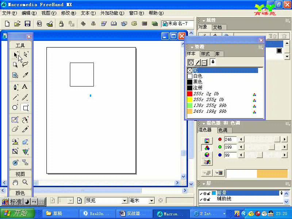292x219 pixels.
Task: Pick the Eraser tool
Action: [x=15, y=129]
